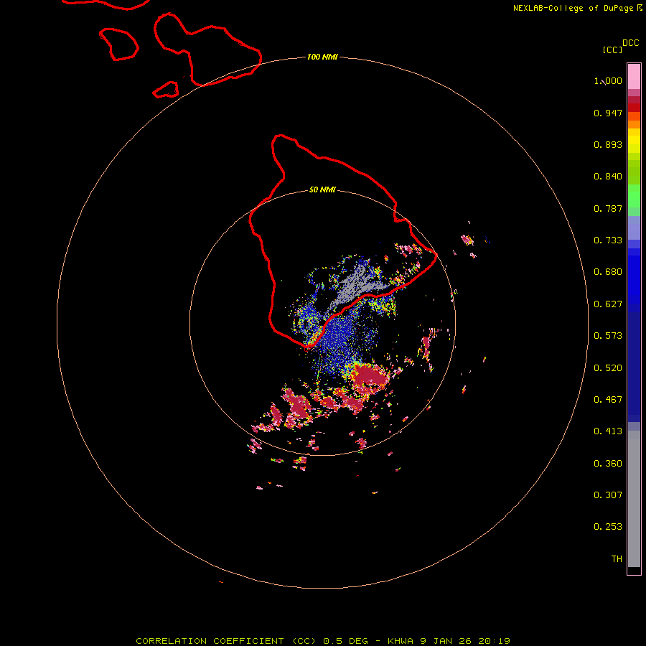Select the 0.787 color scale value
Viewport: 646px width, 646px height.
pyautogui.click(x=608, y=208)
